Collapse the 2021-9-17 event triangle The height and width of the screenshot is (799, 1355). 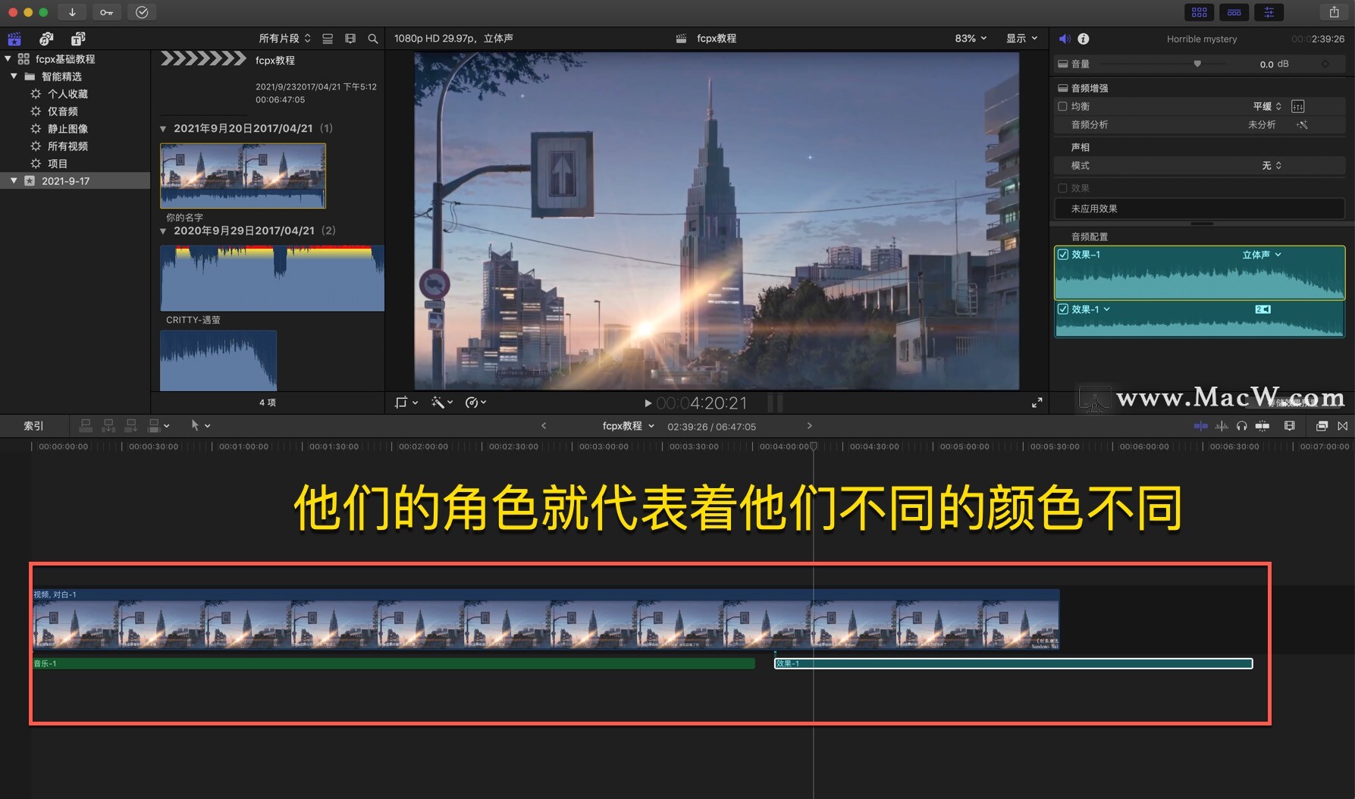pyautogui.click(x=14, y=180)
